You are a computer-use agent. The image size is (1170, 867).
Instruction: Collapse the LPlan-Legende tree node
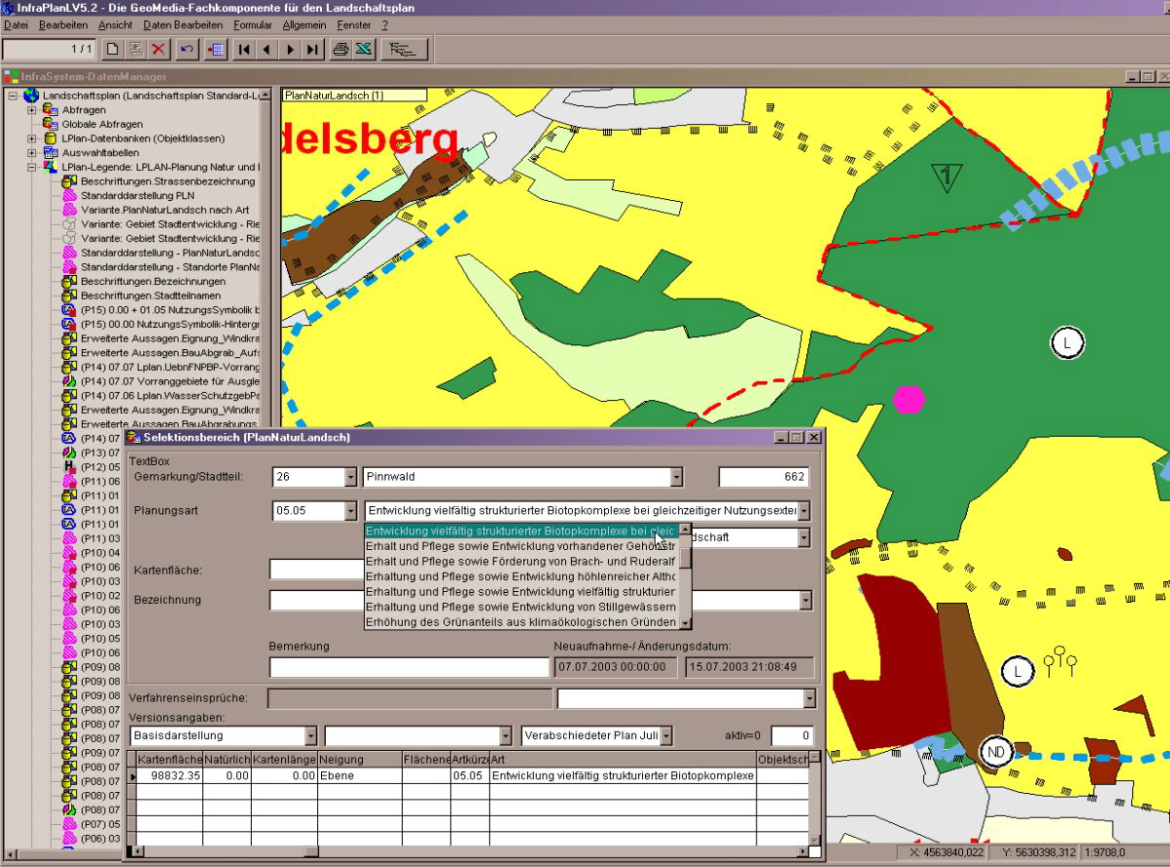32,167
